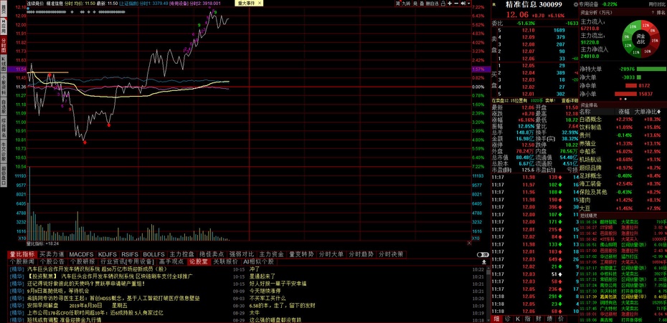Click the news list vertical scrollbar
Screen dimensions: 667x323
[488, 293]
